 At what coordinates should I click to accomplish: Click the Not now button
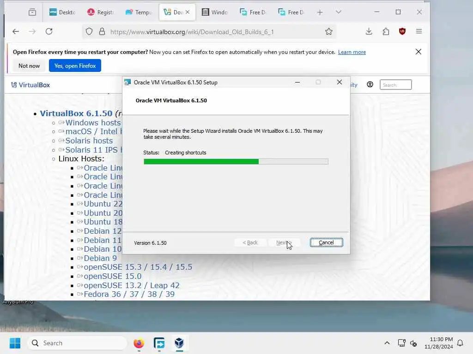(29, 65)
